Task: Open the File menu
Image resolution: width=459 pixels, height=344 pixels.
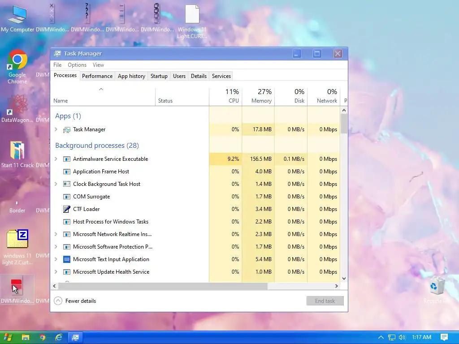Action: (x=57, y=65)
